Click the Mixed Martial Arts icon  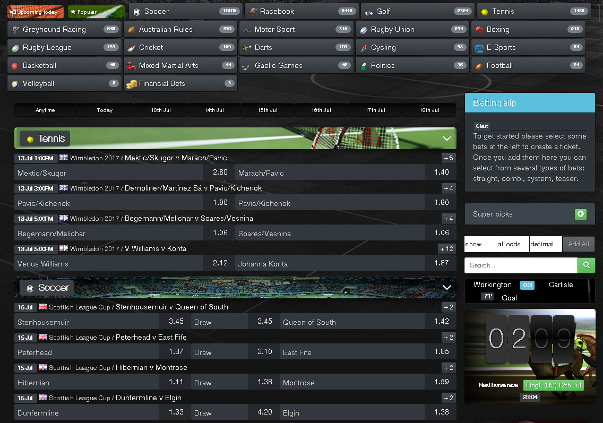132,66
